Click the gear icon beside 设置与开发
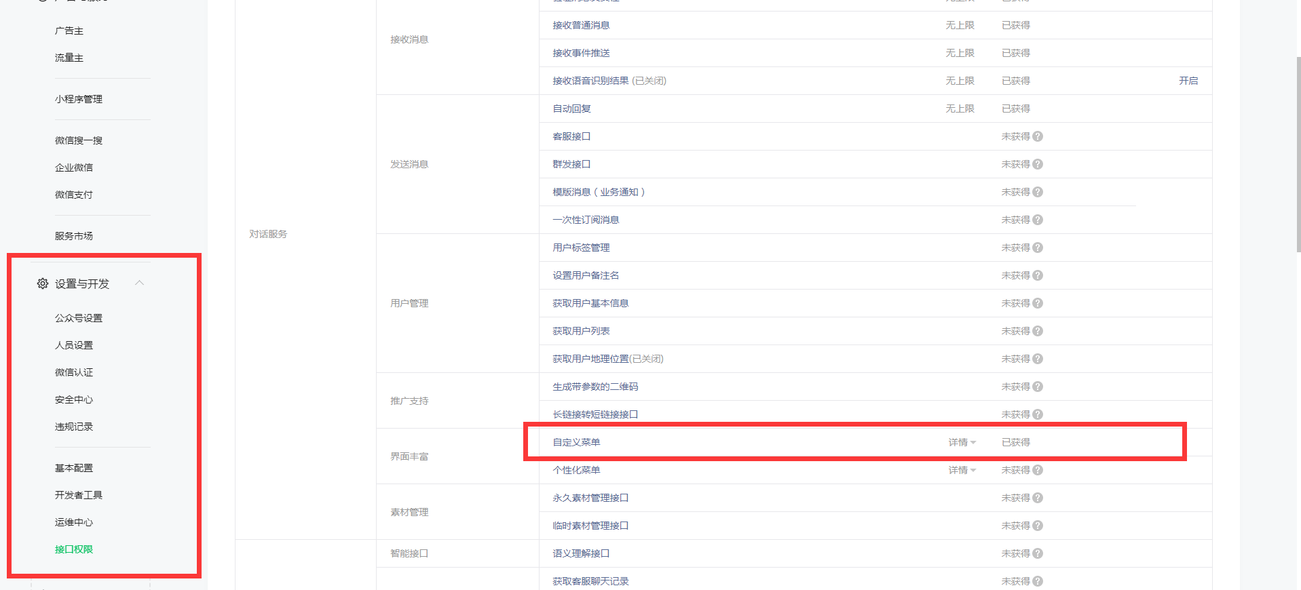1301x590 pixels. pos(43,283)
